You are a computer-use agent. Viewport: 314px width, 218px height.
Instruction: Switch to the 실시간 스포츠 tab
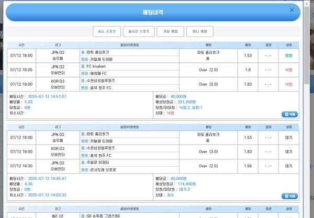pos(139,31)
